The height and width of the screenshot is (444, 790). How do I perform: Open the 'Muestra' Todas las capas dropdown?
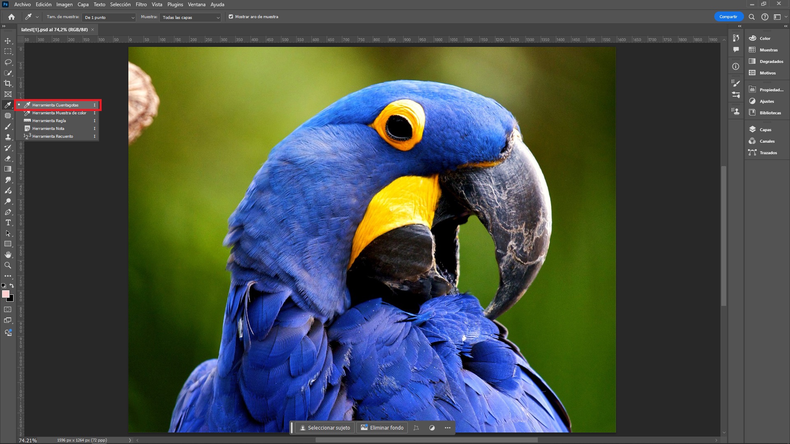[191, 17]
